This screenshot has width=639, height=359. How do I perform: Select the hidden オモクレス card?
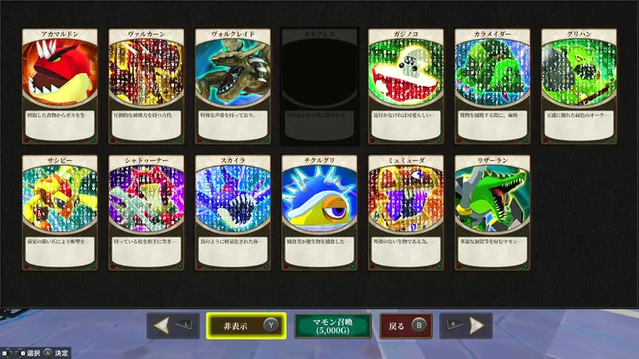point(319,86)
